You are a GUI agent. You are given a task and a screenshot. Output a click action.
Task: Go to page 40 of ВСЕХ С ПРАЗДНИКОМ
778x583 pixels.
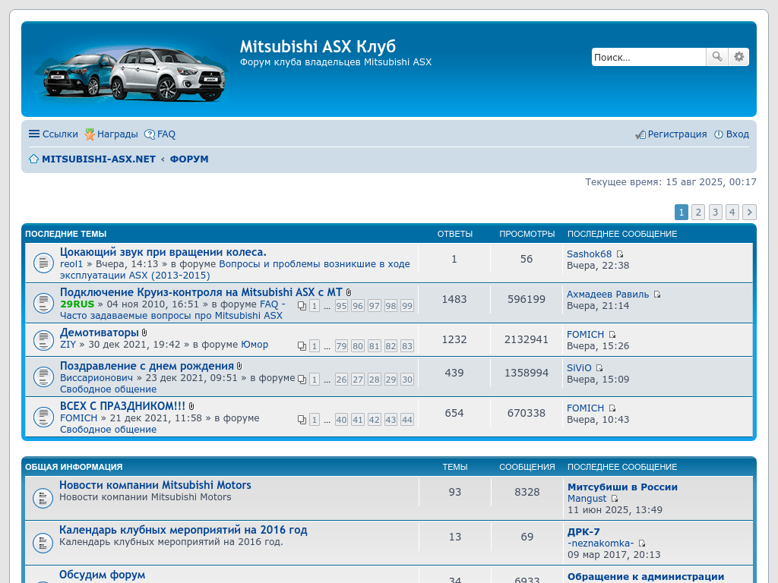pyautogui.click(x=341, y=419)
